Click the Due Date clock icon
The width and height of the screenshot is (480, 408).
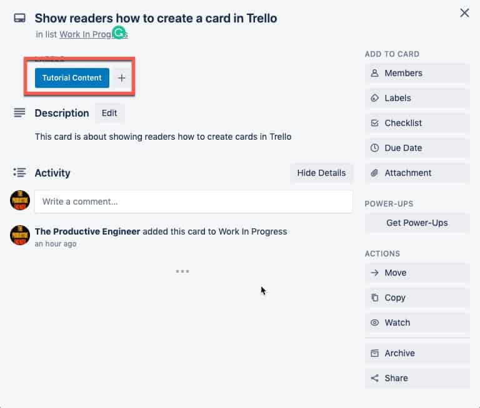pyautogui.click(x=374, y=148)
